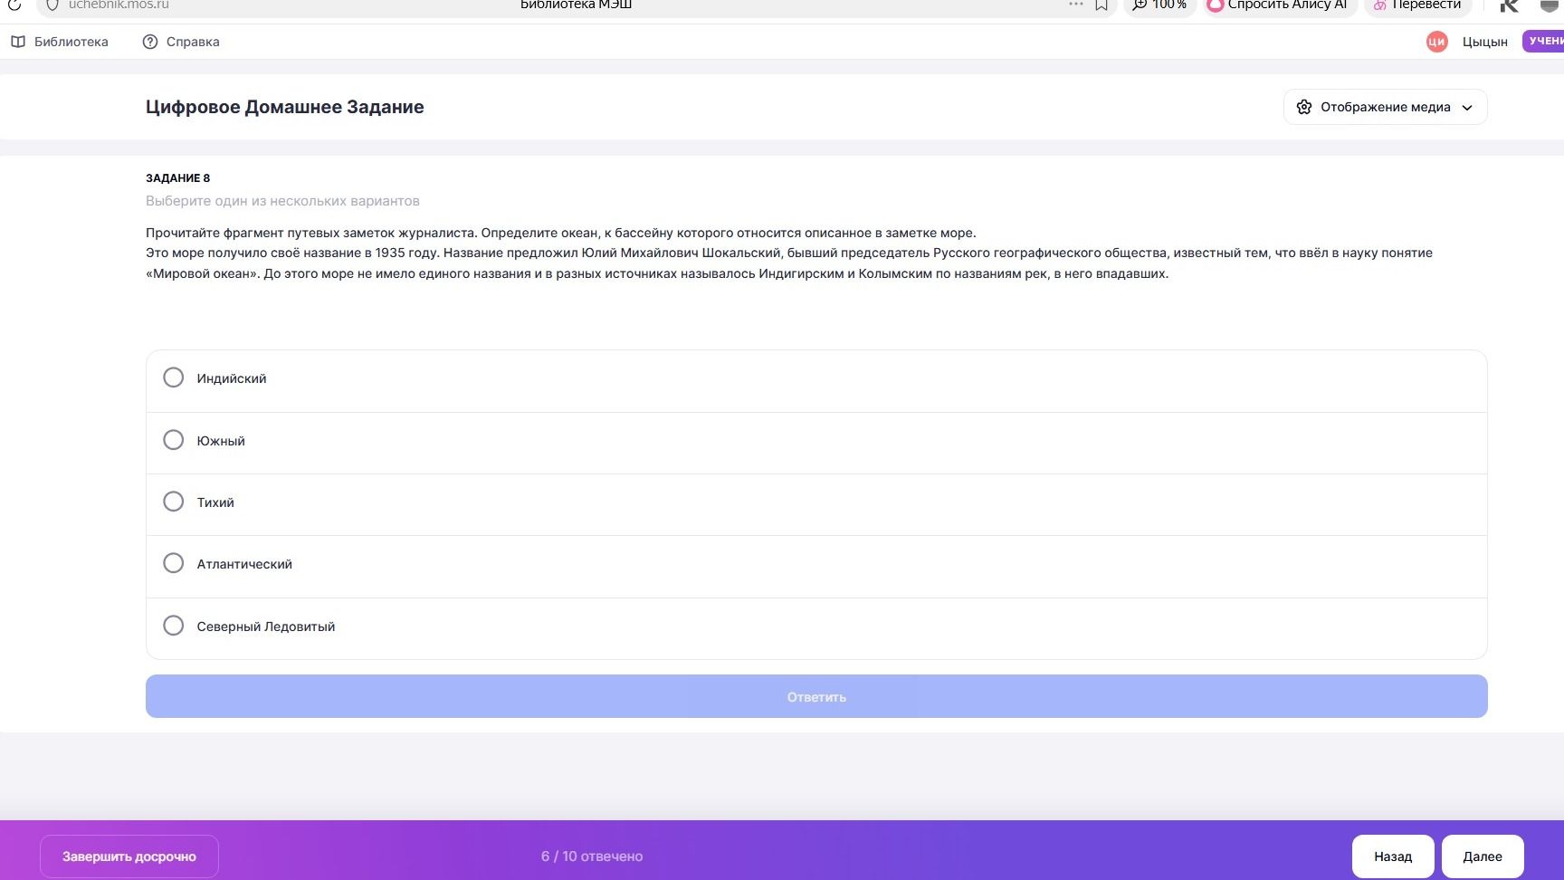
Task: Open the three-dots menu in the address bar
Action: pos(1075,5)
